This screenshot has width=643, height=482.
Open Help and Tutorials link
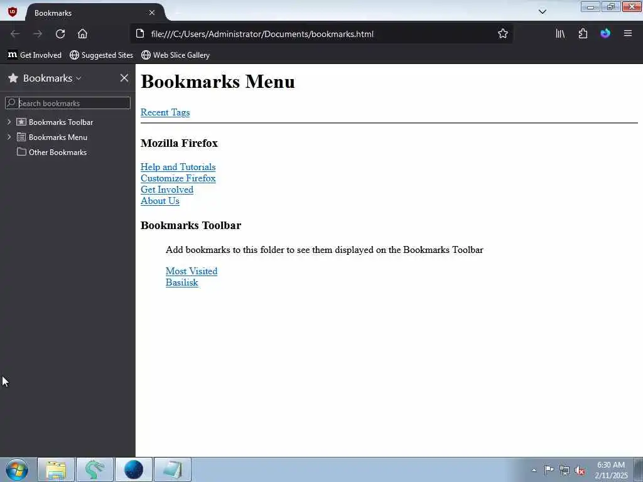(178, 167)
